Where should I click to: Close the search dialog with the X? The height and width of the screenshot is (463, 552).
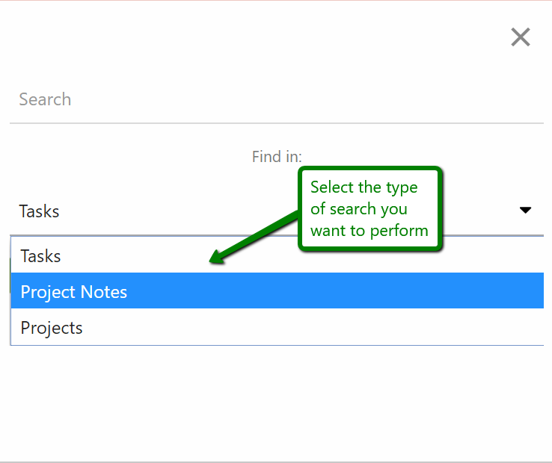pos(521,37)
